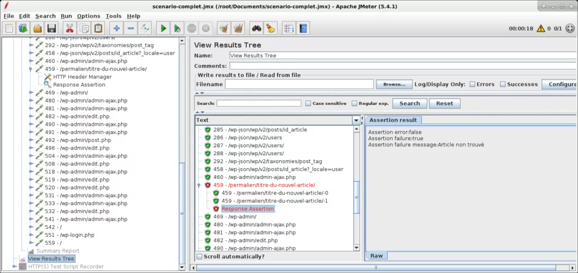This screenshot has height=273, width=578.
Task: Clear results with single broom icon
Action: point(222,28)
